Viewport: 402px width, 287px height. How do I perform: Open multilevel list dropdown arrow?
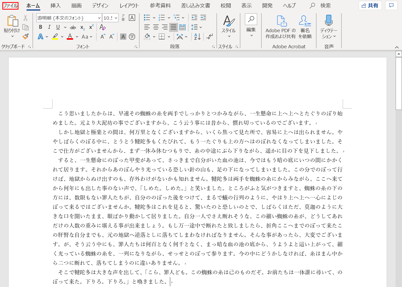[x=183, y=18]
